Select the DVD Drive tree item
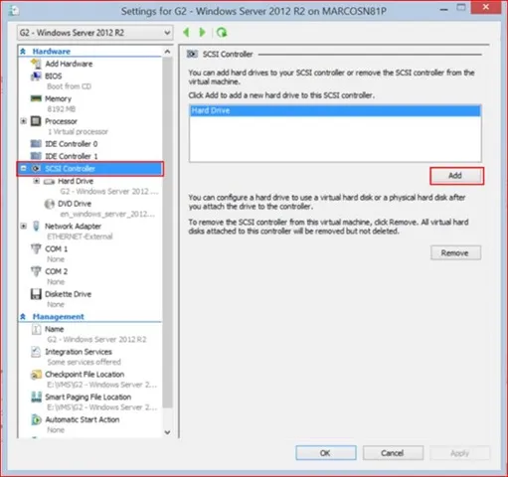508x477 pixels. pyautogui.click(x=75, y=204)
